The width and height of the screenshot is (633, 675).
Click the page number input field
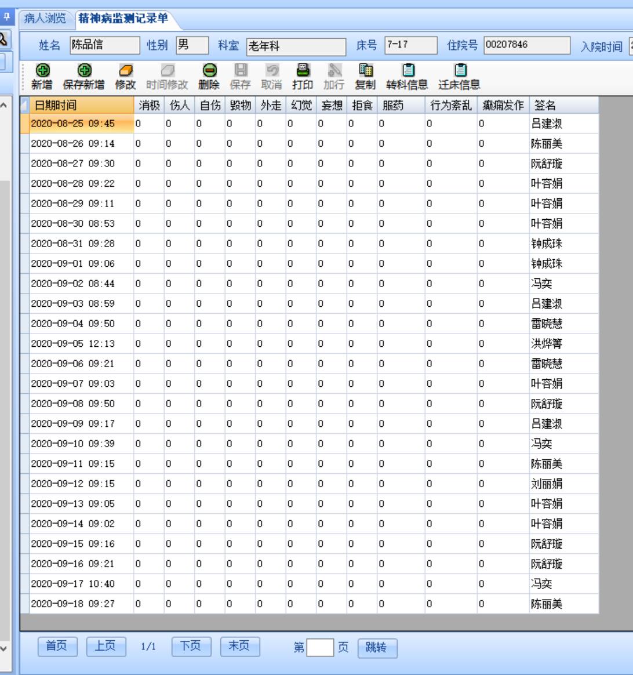click(x=320, y=648)
